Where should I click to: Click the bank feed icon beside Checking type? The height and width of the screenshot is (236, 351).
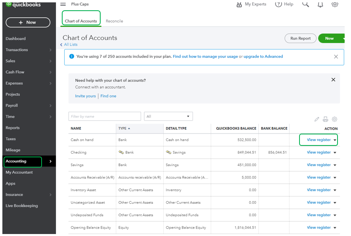pyautogui.click(x=121, y=152)
